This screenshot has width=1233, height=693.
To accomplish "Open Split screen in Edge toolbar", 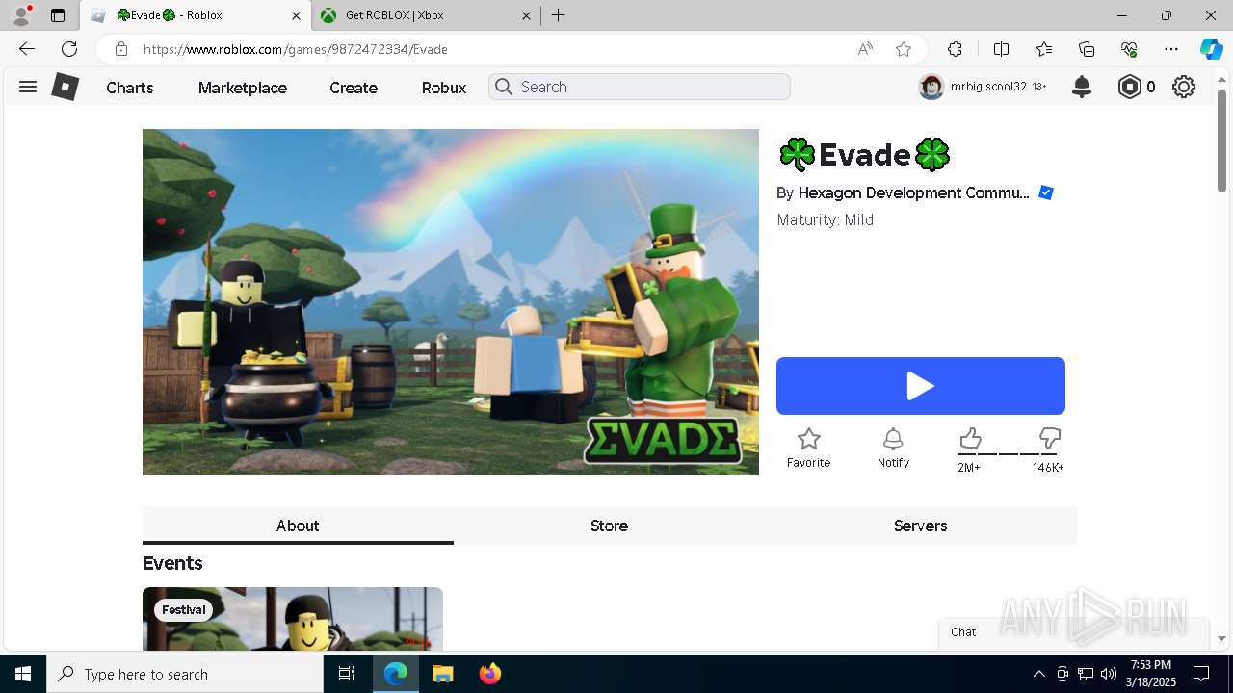I will point(1001,49).
